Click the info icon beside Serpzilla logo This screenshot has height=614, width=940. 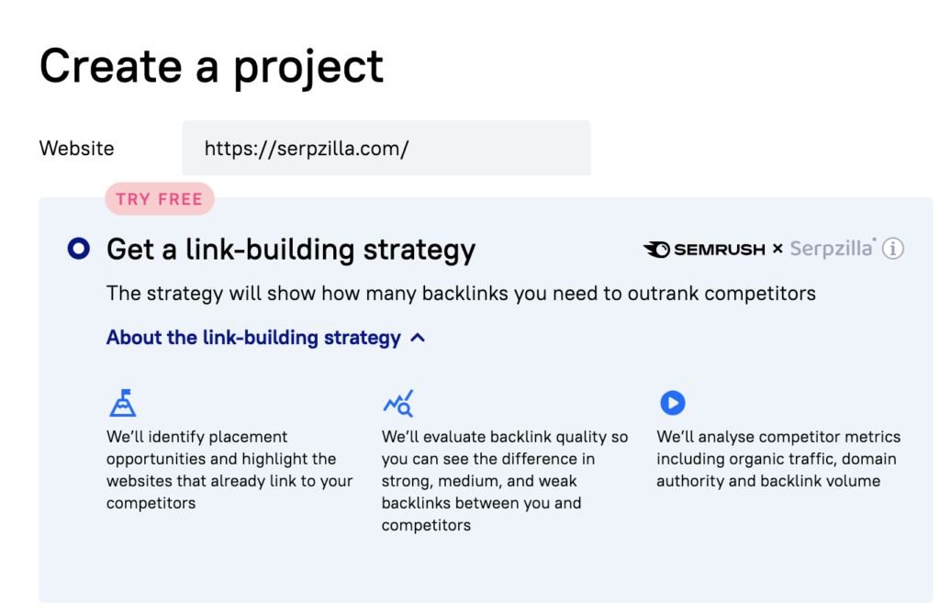[x=893, y=249]
